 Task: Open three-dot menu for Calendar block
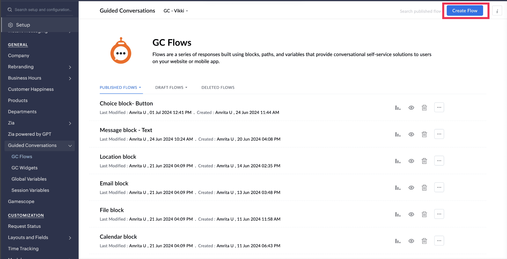pyautogui.click(x=439, y=241)
